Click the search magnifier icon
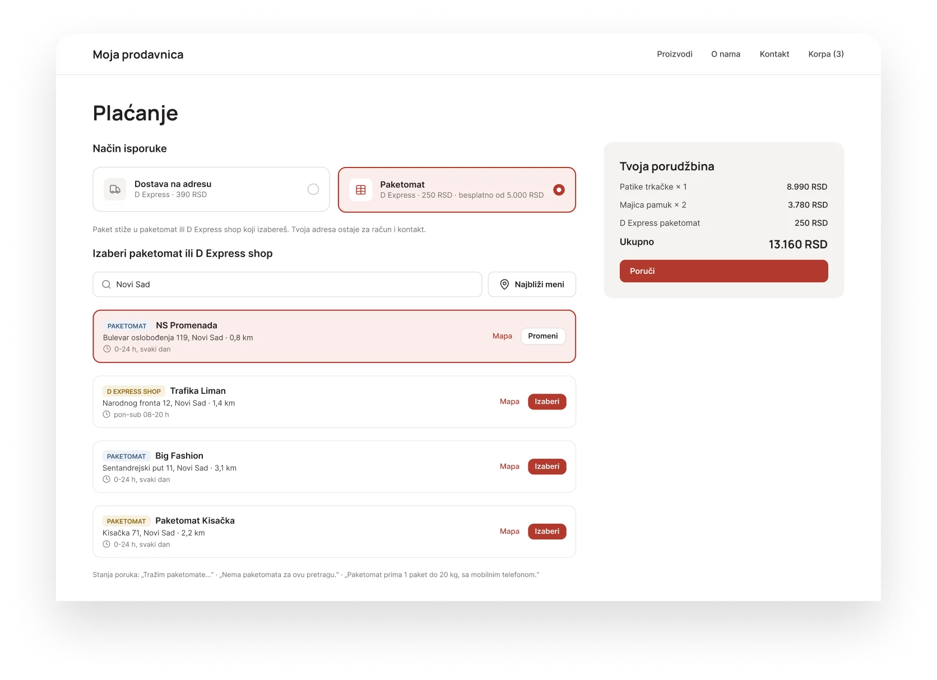 coord(106,285)
